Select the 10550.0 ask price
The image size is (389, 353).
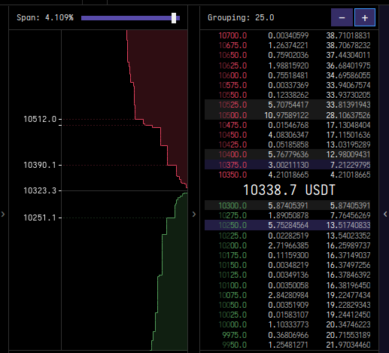click(x=232, y=95)
